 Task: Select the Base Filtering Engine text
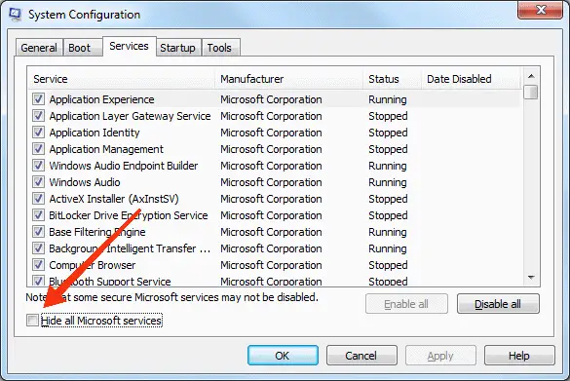[x=97, y=232]
